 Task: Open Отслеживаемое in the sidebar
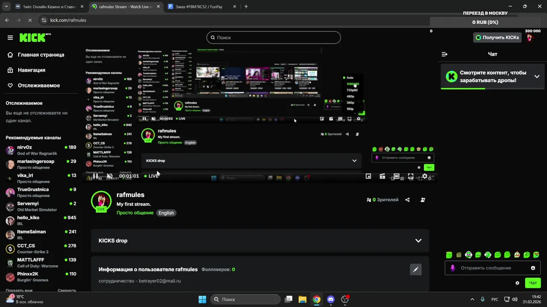coord(34,85)
